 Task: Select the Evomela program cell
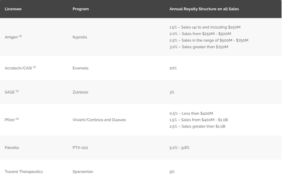point(80,68)
